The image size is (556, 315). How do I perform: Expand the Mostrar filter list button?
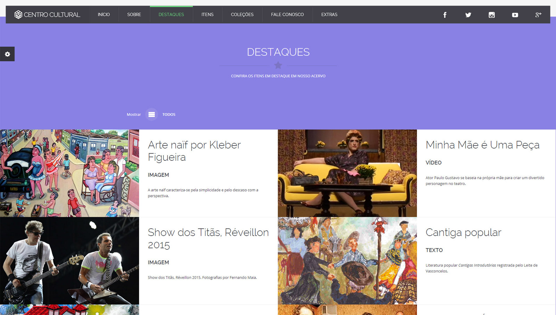152,114
